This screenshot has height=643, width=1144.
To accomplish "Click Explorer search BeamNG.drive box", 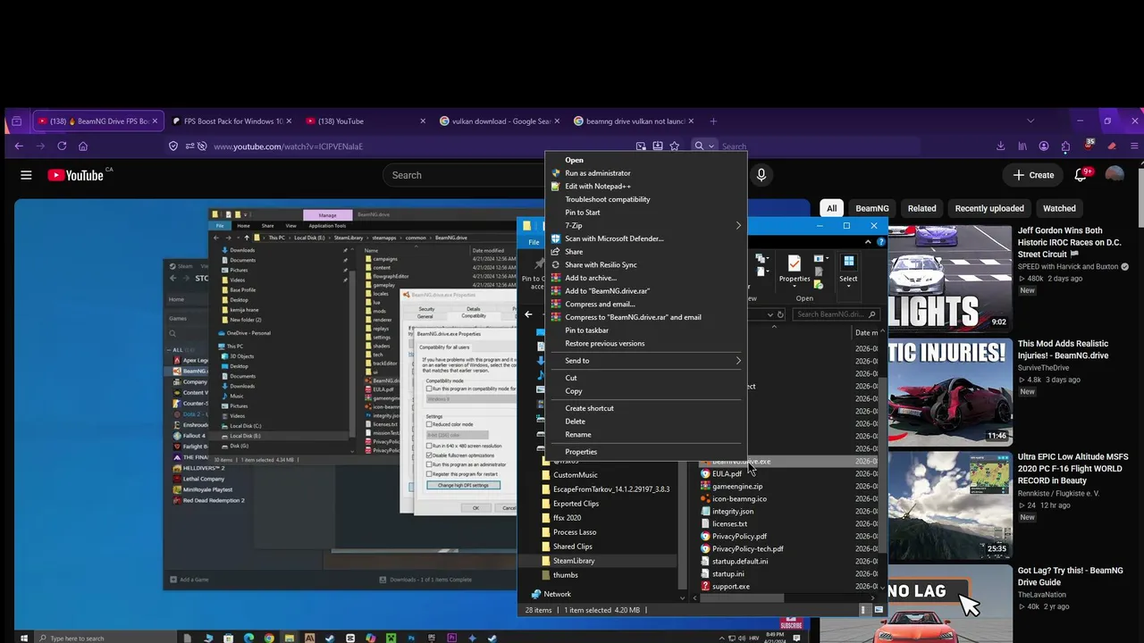I will 836,314.
